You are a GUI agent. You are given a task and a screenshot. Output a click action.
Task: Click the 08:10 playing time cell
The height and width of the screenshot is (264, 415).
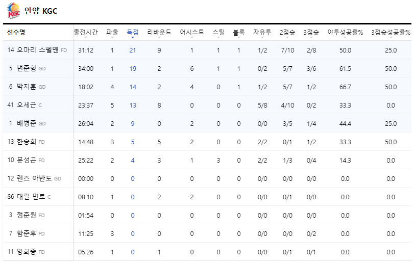tap(85, 197)
